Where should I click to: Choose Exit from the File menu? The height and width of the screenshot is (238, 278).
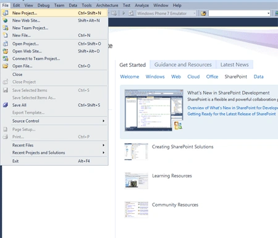click(x=54, y=161)
